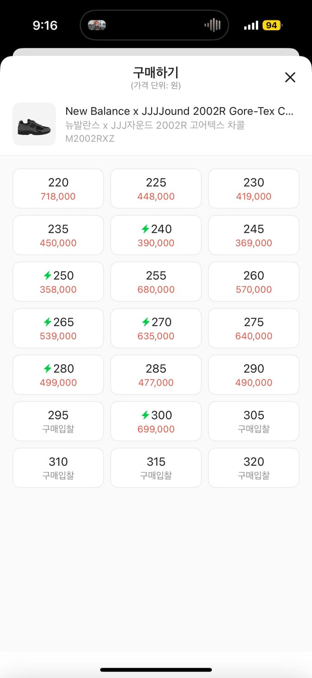Select size 220 priced 718,000
312x678 pixels.
pyautogui.click(x=58, y=188)
